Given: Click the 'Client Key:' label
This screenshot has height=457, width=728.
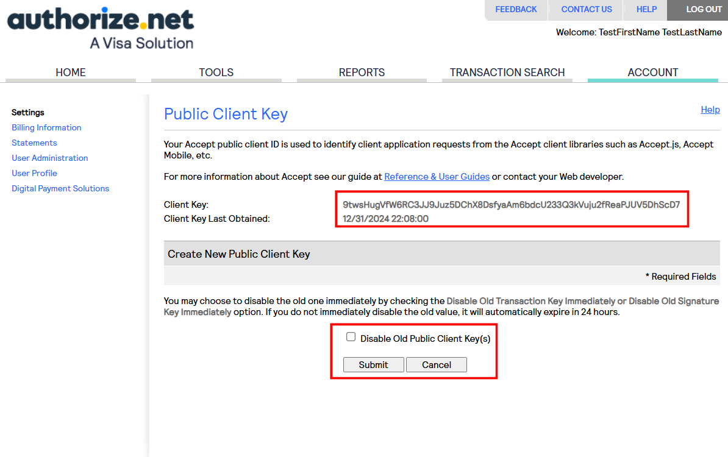Looking at the screenshot, I should [186, 205].
